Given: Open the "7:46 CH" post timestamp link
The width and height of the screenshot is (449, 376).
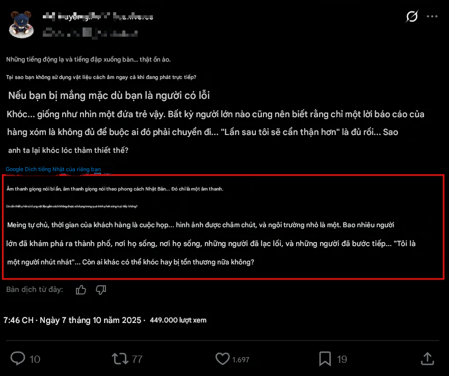Looking at the screenshot, I should [x=18, y=320].
